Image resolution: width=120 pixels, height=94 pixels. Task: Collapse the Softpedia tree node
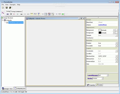3,20
